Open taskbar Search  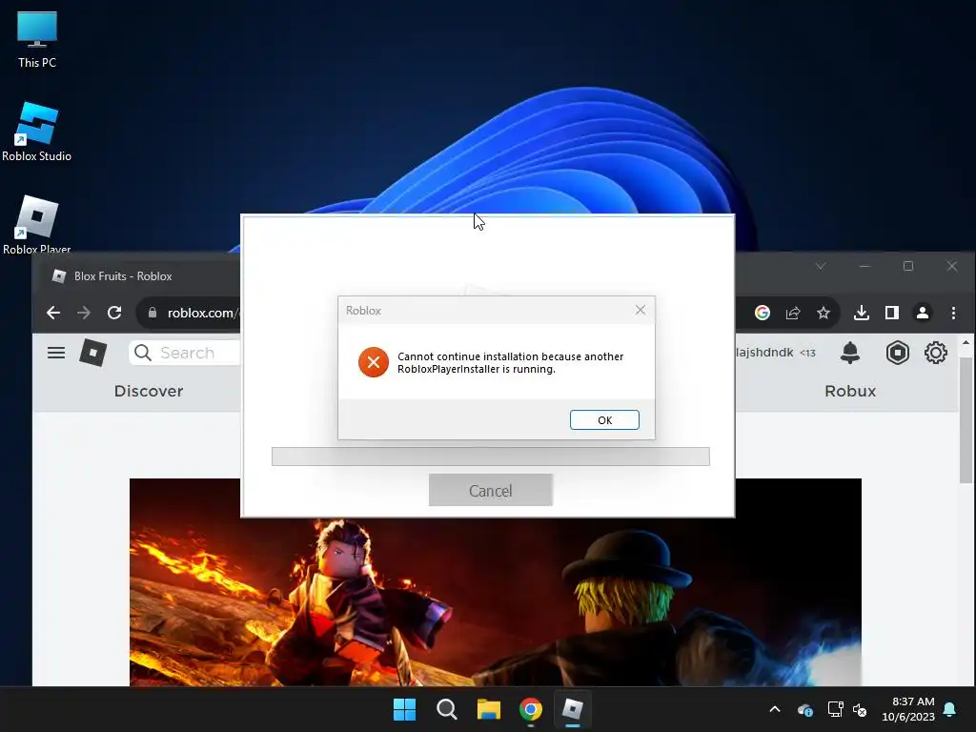447,709
